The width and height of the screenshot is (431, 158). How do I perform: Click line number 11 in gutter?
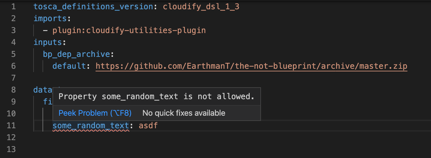coord(11,126)
